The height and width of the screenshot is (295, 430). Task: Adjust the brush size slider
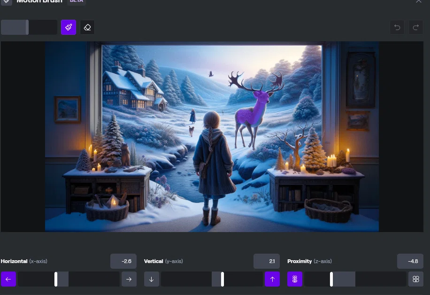(29, 27)
